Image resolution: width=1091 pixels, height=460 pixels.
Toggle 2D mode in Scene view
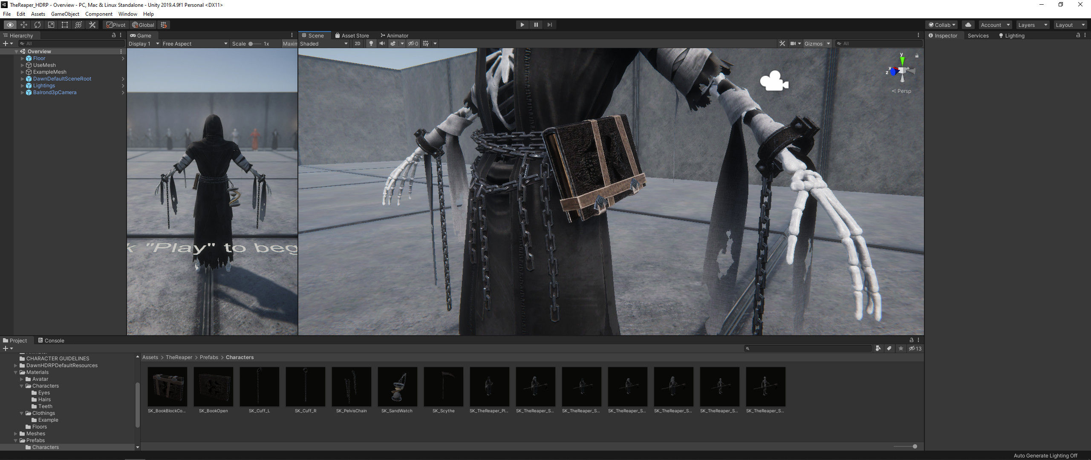coord(358,43)
